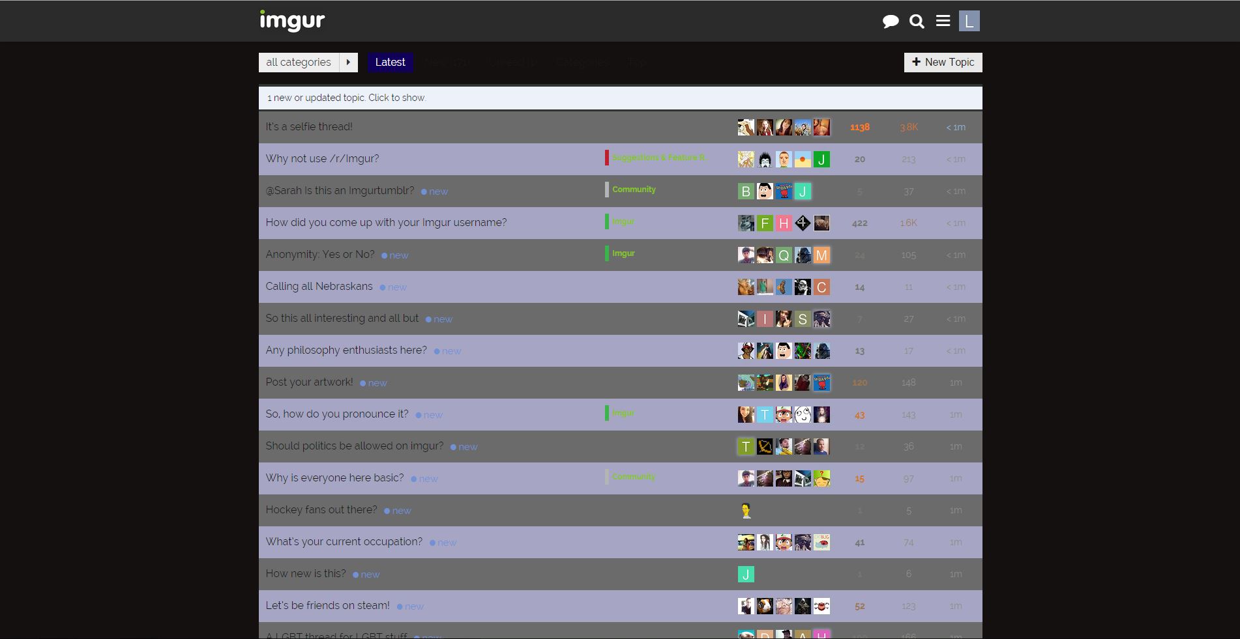Click reply count '52' on steam friends topic

coord(860,606)
